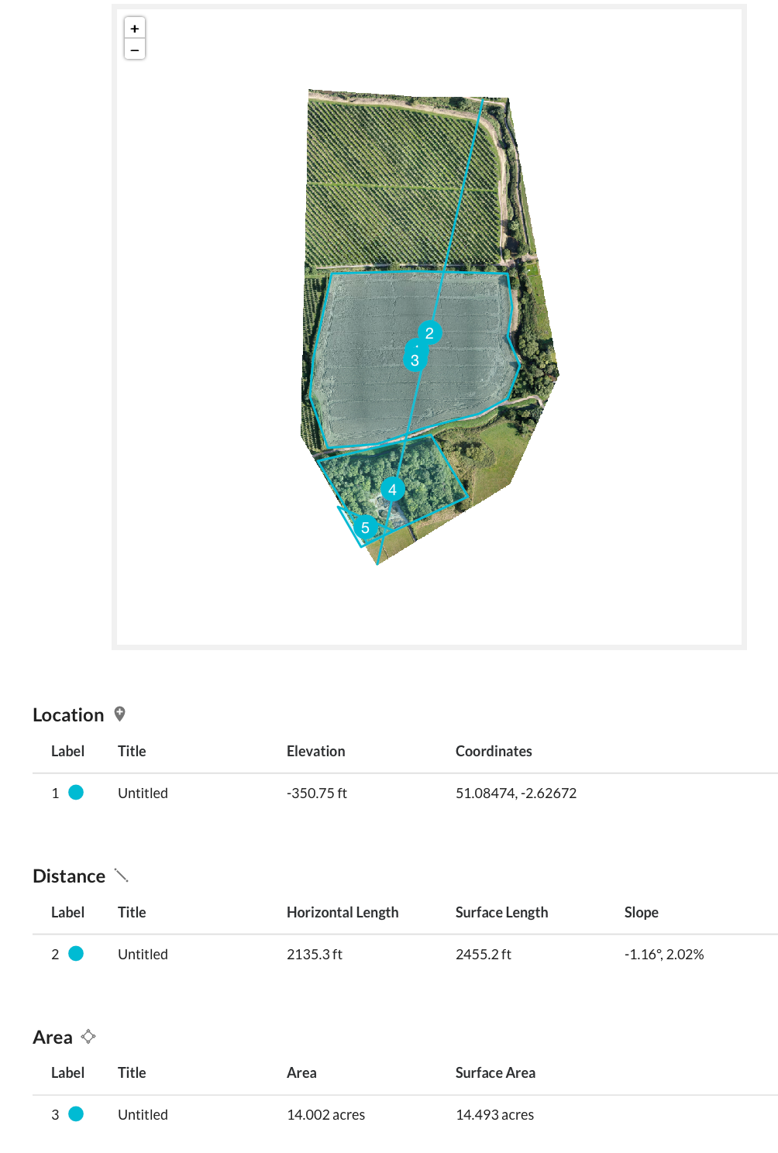The height and width of the screenshot is (1153, 778).
Task: Select surface length 2455.2 ft
Action: click(x=484, y=955)
